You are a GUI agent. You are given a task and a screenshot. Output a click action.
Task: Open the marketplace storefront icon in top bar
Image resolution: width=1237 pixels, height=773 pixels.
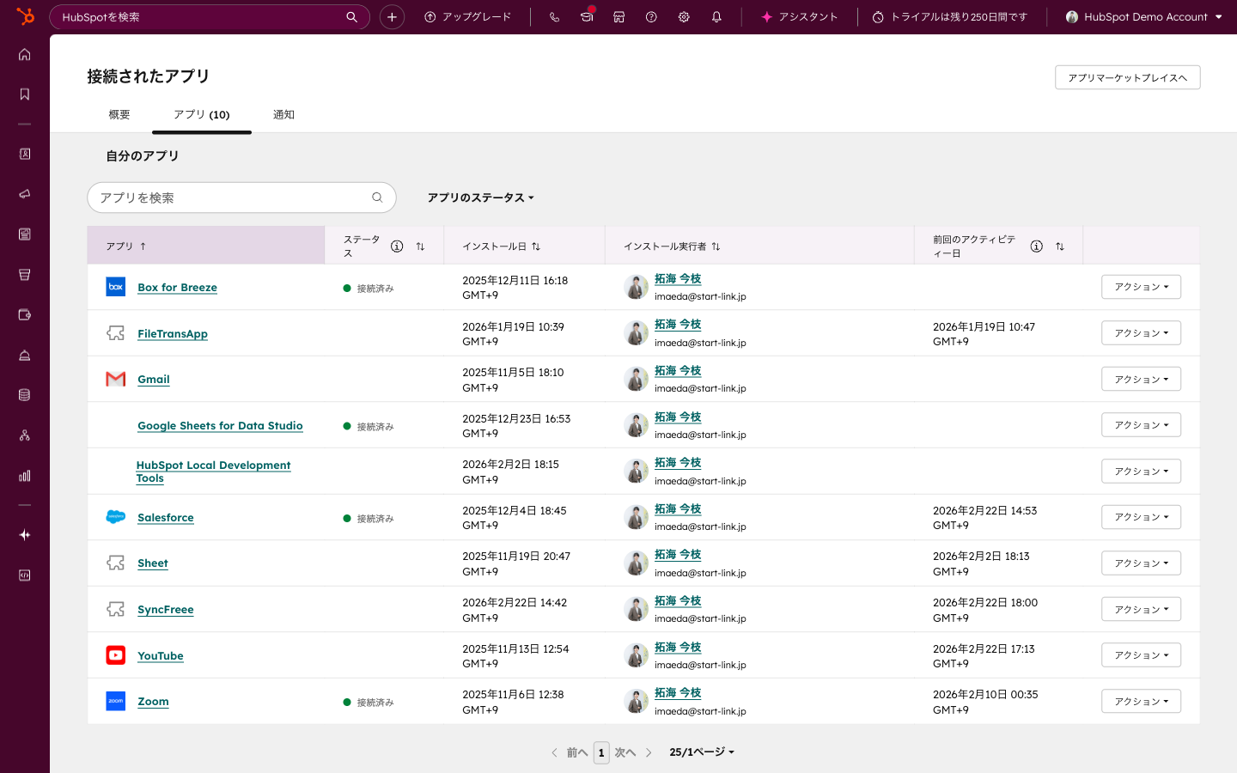(x=618, y=17)
